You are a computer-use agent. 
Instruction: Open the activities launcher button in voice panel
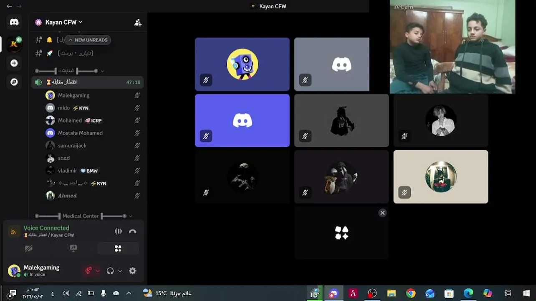118,248
